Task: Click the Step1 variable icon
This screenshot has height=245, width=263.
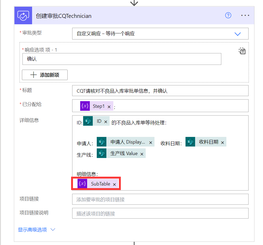Action: click(85, 106)
